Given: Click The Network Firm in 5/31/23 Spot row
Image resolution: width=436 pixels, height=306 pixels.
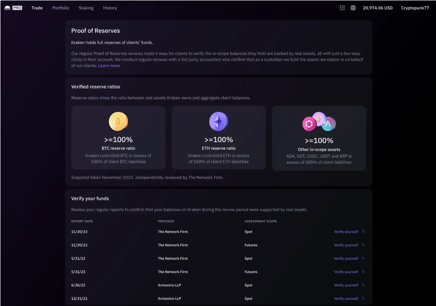Looking at the screenshot, I should click(173, 258).
